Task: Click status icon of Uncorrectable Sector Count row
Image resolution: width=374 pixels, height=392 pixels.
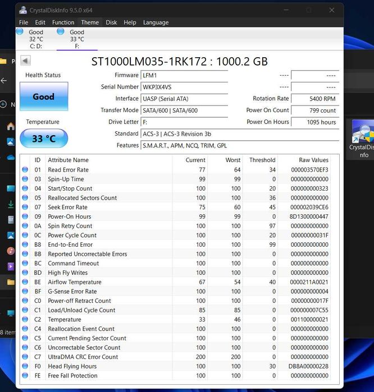Action: [x=25, y=347]
